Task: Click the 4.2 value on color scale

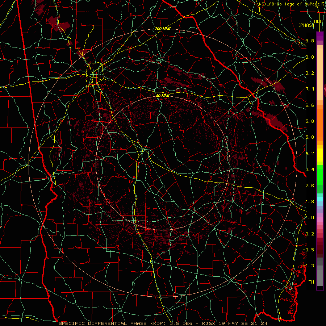Action: point(310,154)
